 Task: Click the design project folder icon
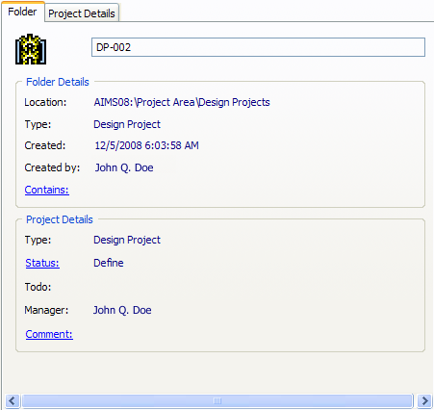coord(31,49)
